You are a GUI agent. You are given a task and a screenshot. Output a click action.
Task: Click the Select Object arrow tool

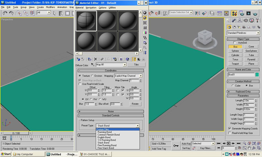tap(54, 13)
